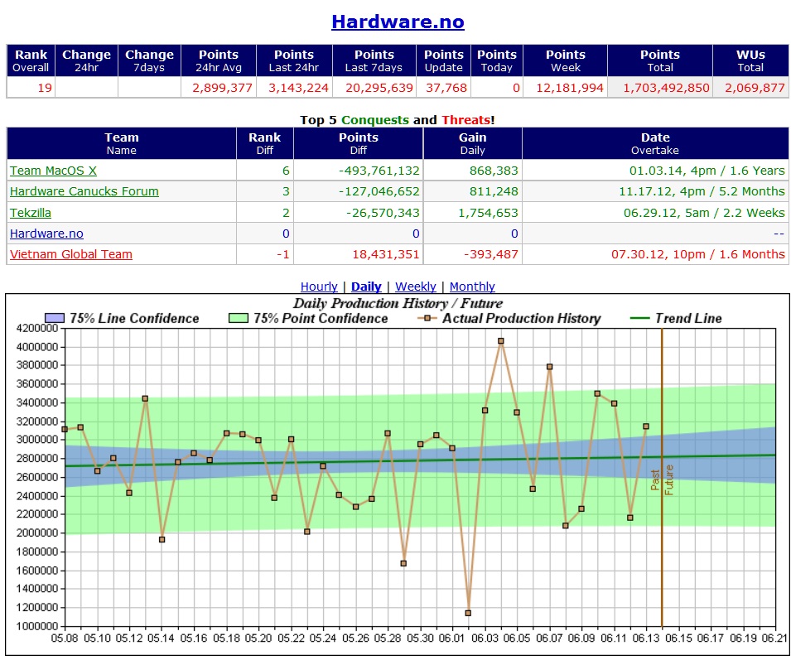Screen dimensions: 791x660
Task: Click the 75% Line Confidence legend swatch
Action: tap(55, 318)
